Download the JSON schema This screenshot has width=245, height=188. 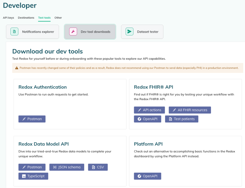[x=67, y=167]
